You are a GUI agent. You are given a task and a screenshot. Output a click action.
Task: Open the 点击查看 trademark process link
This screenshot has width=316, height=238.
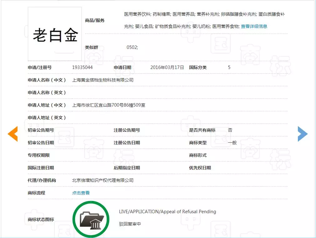[81, 193]
